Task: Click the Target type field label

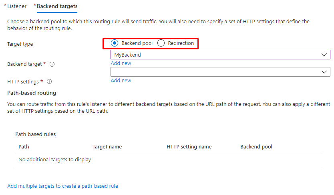Action: tap(20, 44)
